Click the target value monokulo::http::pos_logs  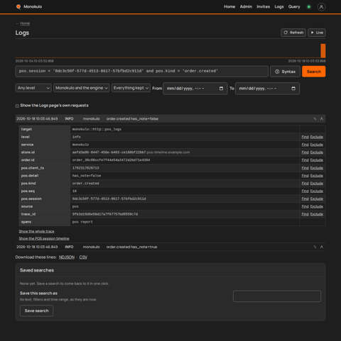tap(97, 129)
